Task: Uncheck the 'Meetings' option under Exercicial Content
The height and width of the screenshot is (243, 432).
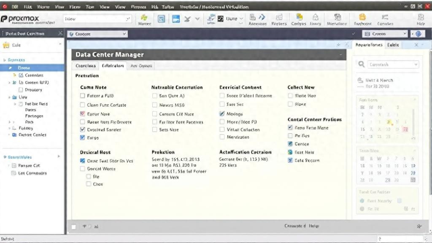Action: point(222,113)
